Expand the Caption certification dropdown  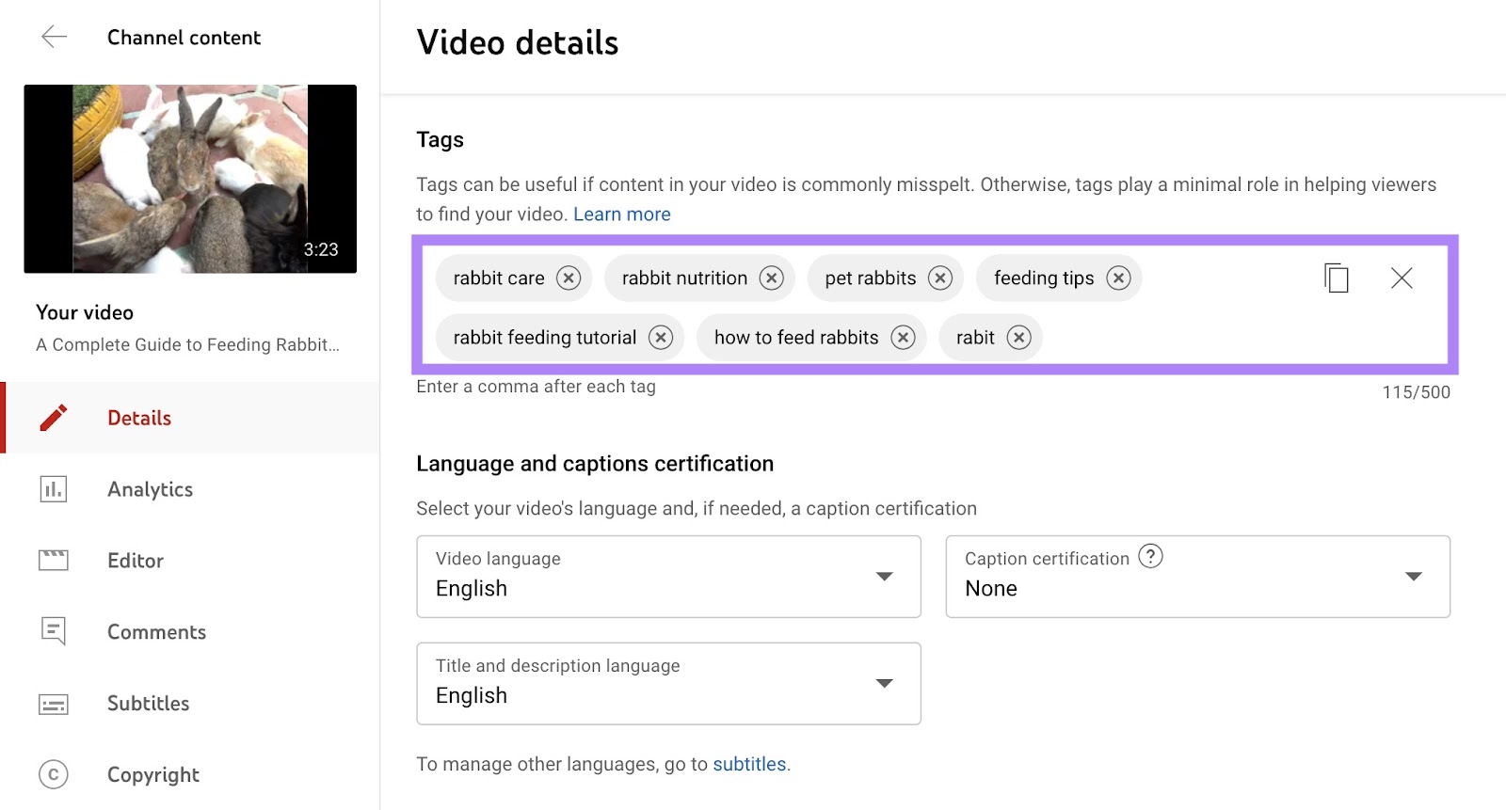(x=1197, y=577)
